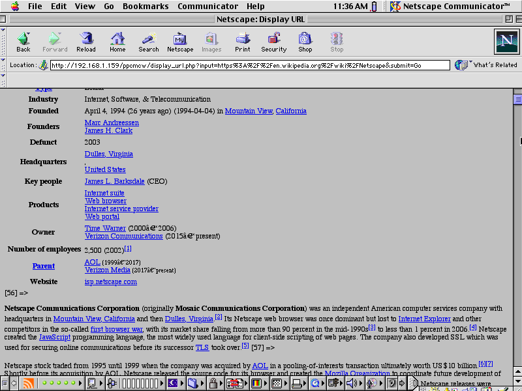Click the Forward arrow icon
522x391 pixels.
tap(55, 38)
